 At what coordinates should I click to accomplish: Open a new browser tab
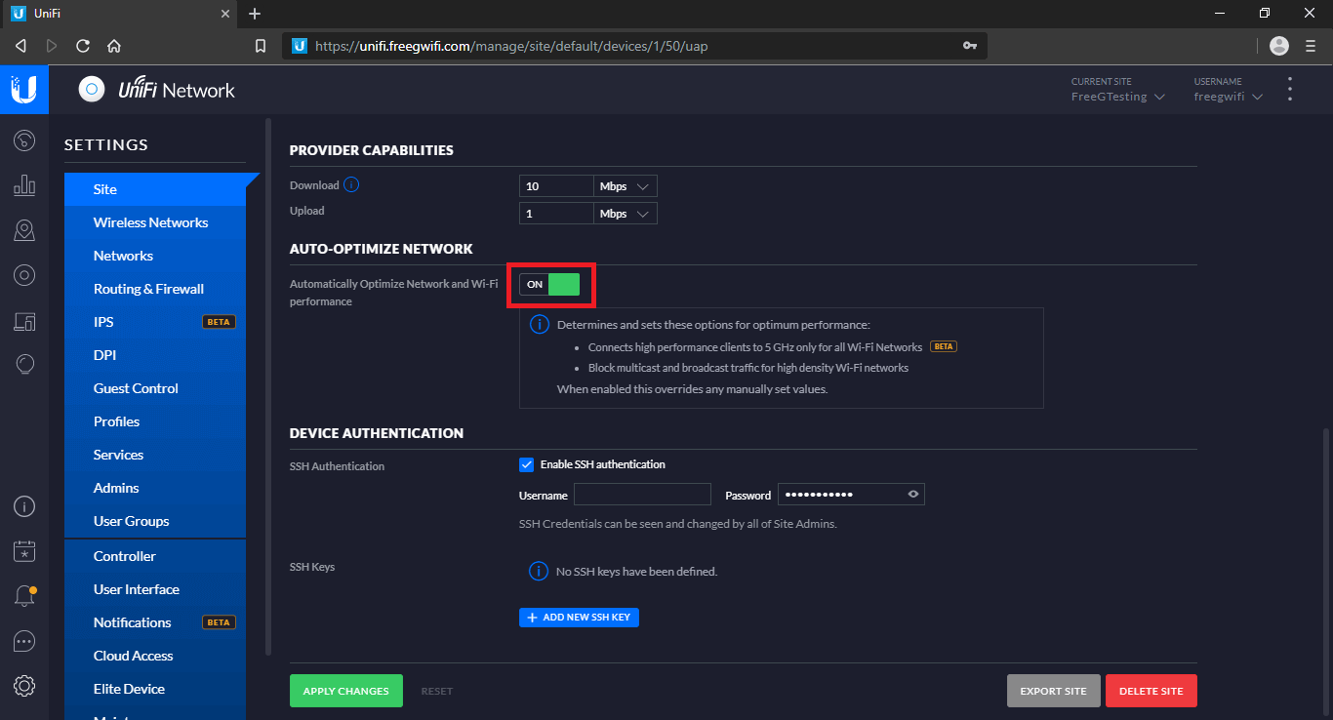(x=255, y=14)
